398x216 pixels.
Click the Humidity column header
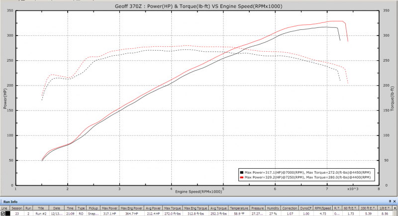click(273, 208)
